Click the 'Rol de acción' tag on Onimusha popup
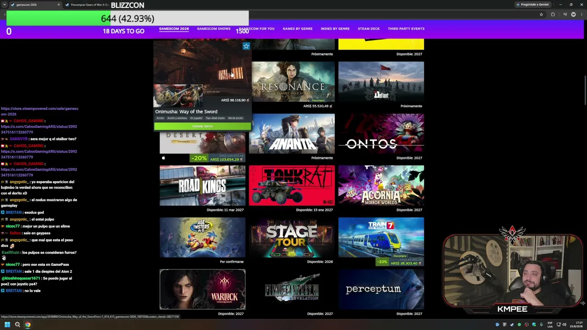Screen dimensions: 587x330 pyautogui.click(x=235, y=118)
